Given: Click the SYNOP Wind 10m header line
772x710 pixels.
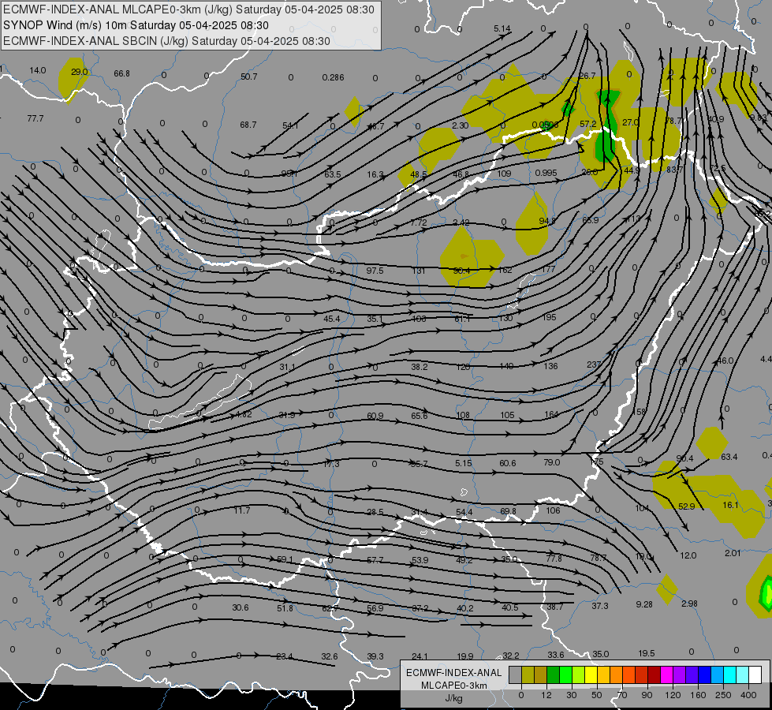Looking at the screenshot, I should pos(136,25).
